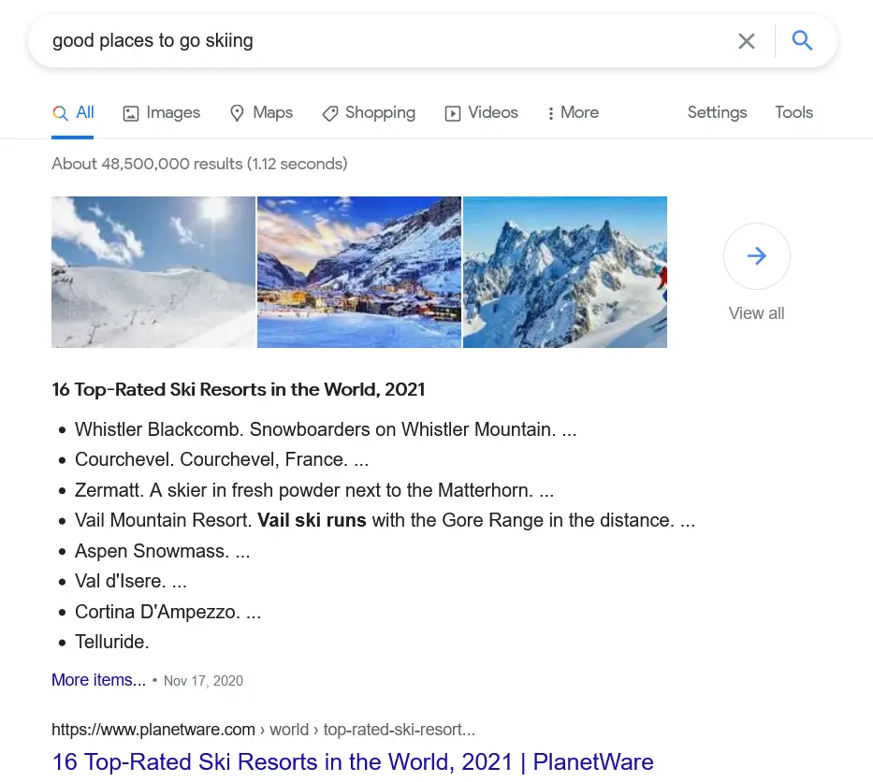Expand the Tools options

793,112
